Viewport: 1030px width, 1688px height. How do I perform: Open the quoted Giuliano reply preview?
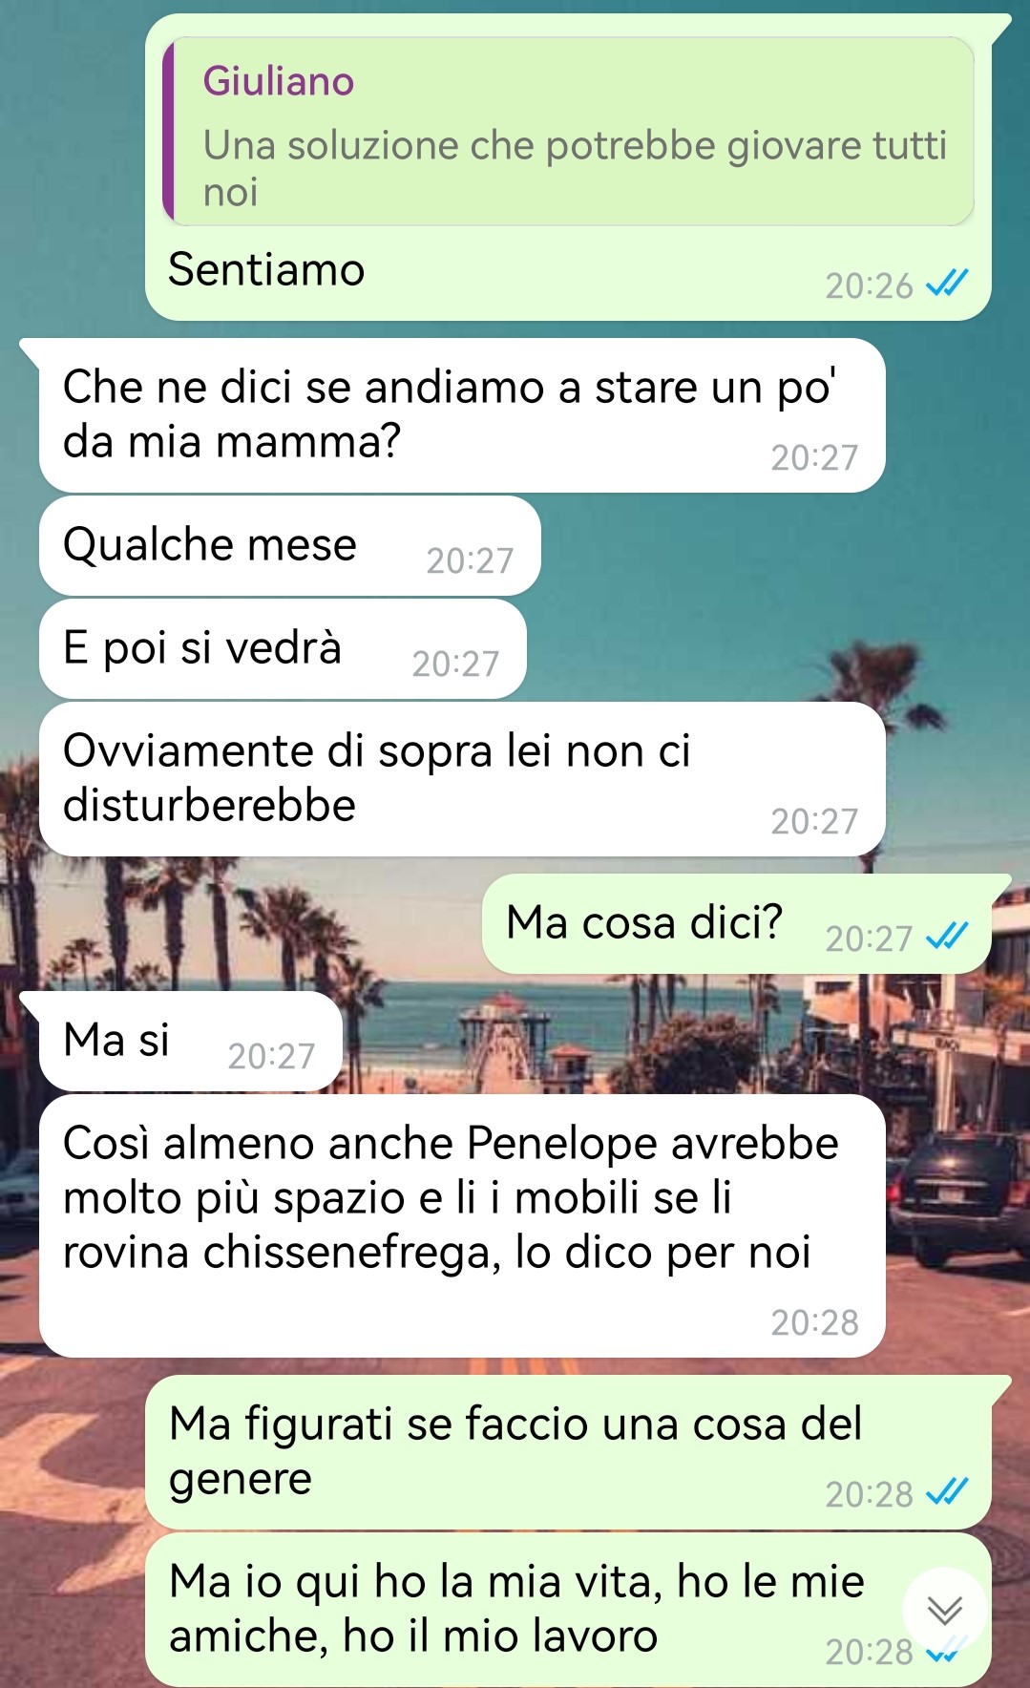click(x=568, y=132)
